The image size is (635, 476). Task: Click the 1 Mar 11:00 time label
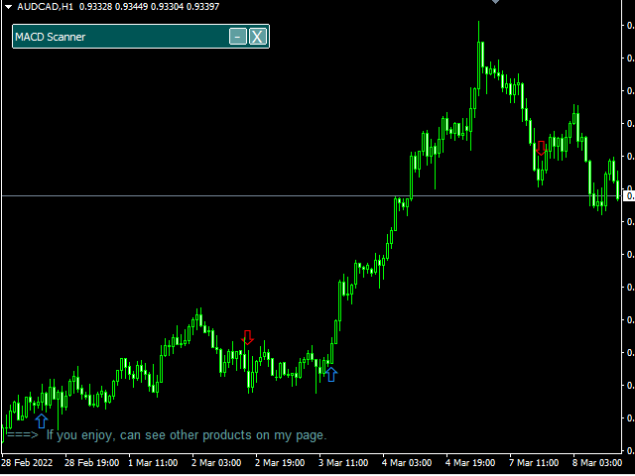click(153, 463)
